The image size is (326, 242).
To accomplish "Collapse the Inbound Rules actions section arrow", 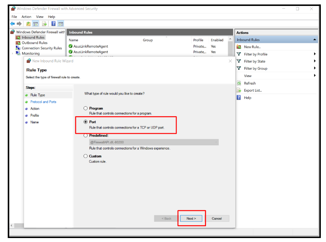I will (x=314, y=40).
